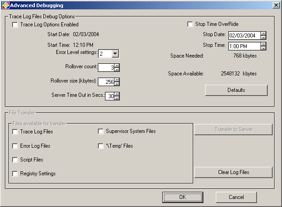Decrease the Rollover count spinner

click(117, 70)
